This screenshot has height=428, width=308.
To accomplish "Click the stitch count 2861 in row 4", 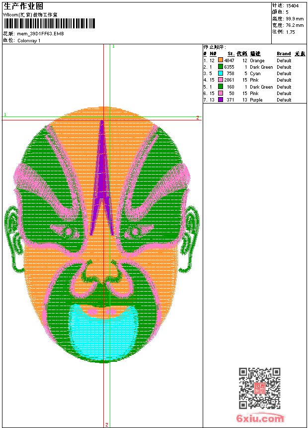I will 229,80.
